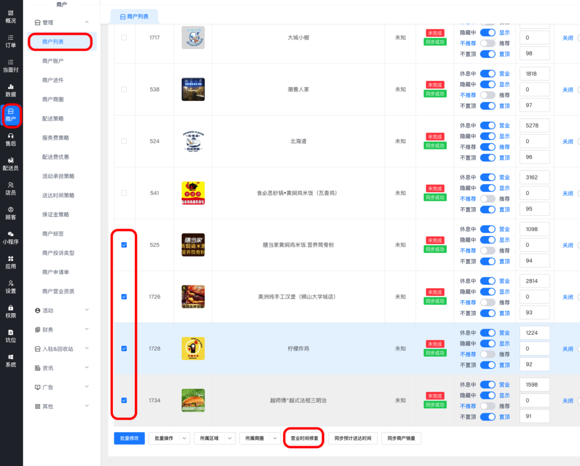580x466 pixels.
Task: Click the 小程序 mini-program icon
Action: click(11, 237)
